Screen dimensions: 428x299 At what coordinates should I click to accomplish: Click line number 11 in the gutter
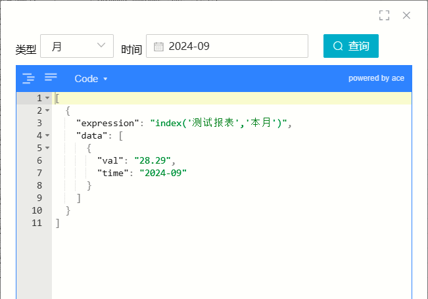(x=37, y=223)
